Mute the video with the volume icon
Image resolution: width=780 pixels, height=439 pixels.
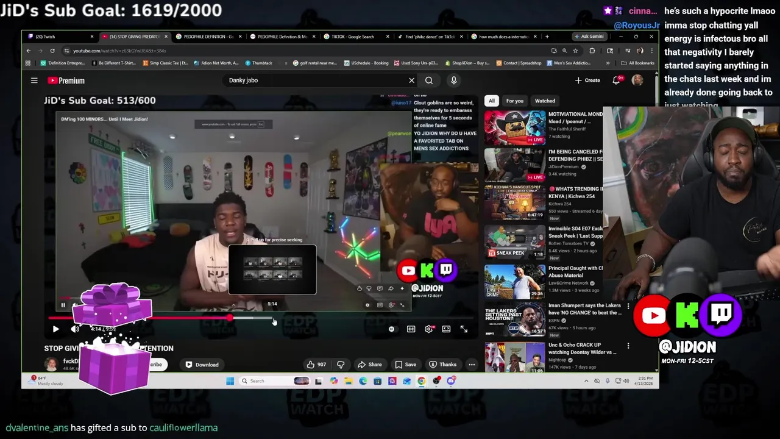pos(75,329)
